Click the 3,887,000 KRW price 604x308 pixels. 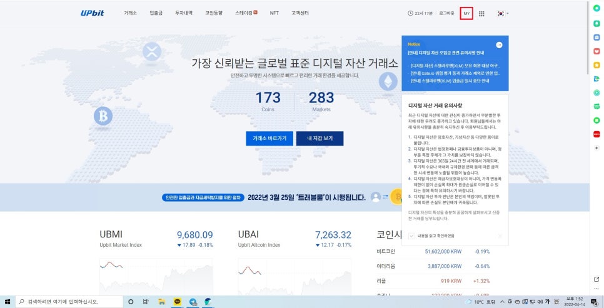coord(445,266)
